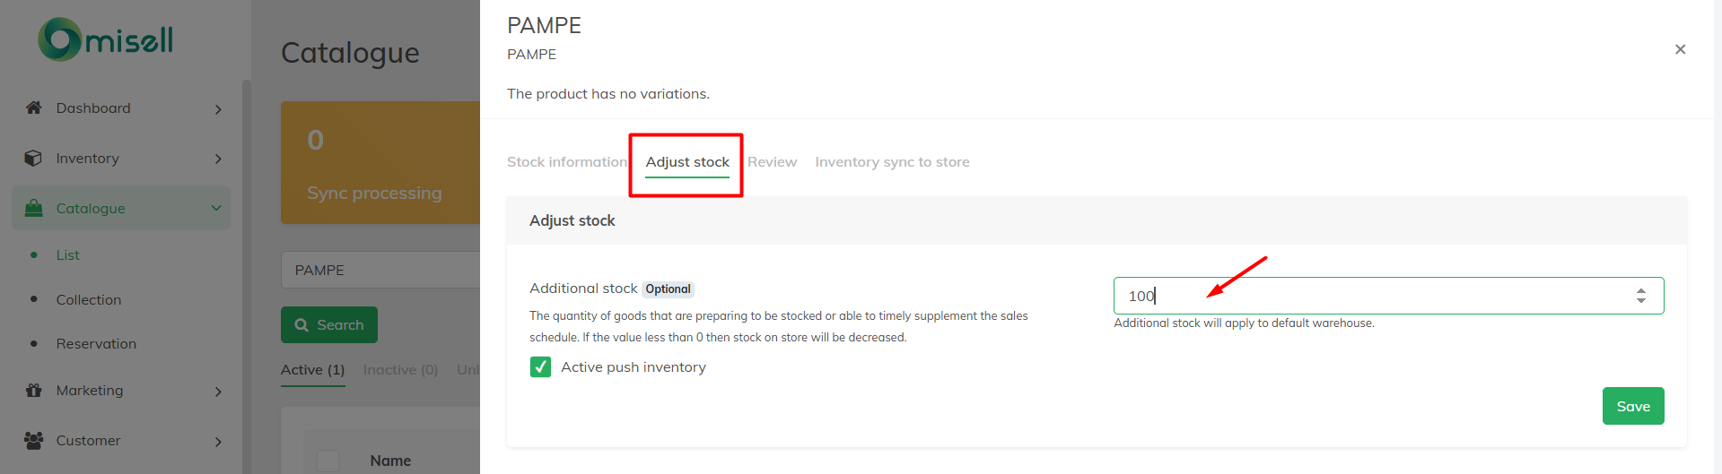Collapse the Catalogue menu chevron
The image size is (1722, 474).
point(216,208)
